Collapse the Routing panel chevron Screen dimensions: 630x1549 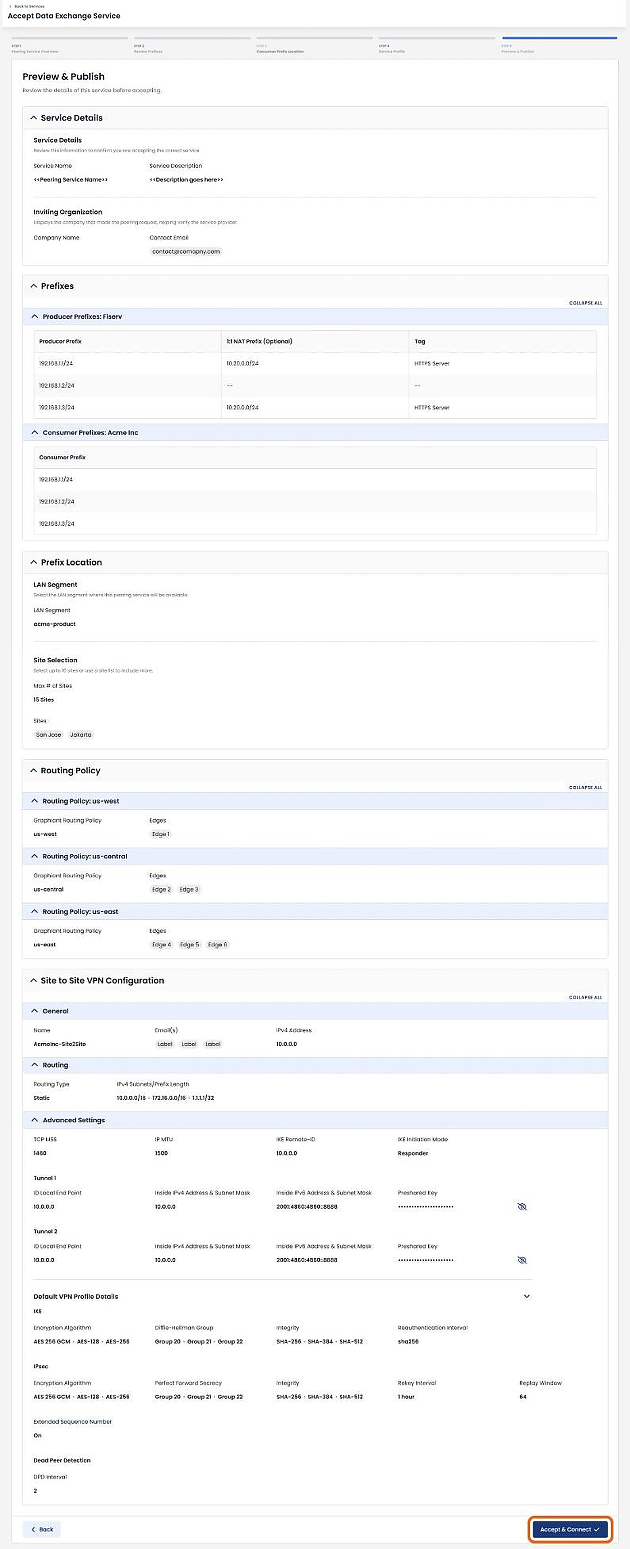click(x=35, y=1065)
